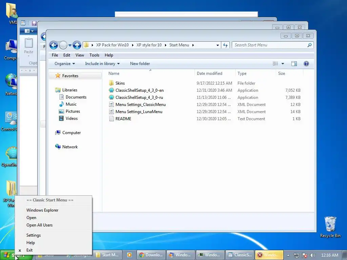Click the search magnifier icon
The width and height of the screenshot is (347, 260).
pyautogui.click(x=310, y=45)
